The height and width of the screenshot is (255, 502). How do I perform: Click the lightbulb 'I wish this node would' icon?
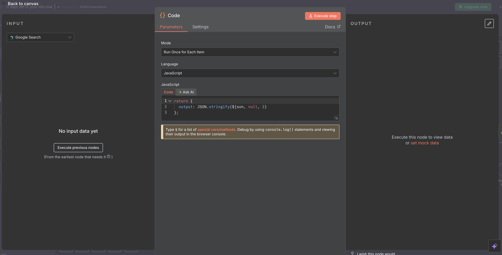coord(352,253)
